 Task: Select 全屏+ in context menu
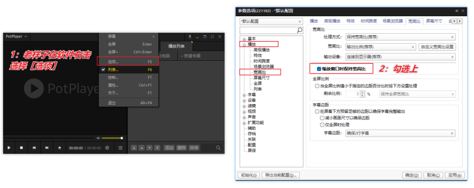[129, 52]
